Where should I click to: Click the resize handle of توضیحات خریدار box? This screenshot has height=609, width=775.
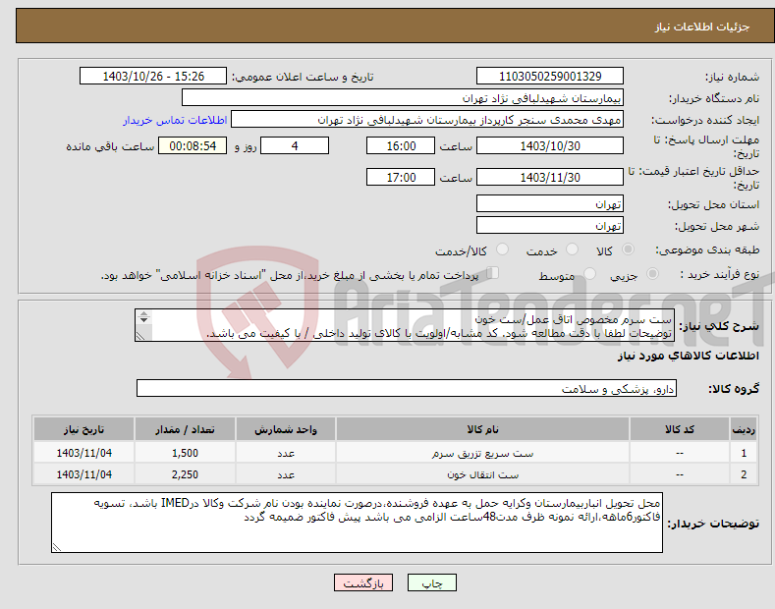coord(56,547)
